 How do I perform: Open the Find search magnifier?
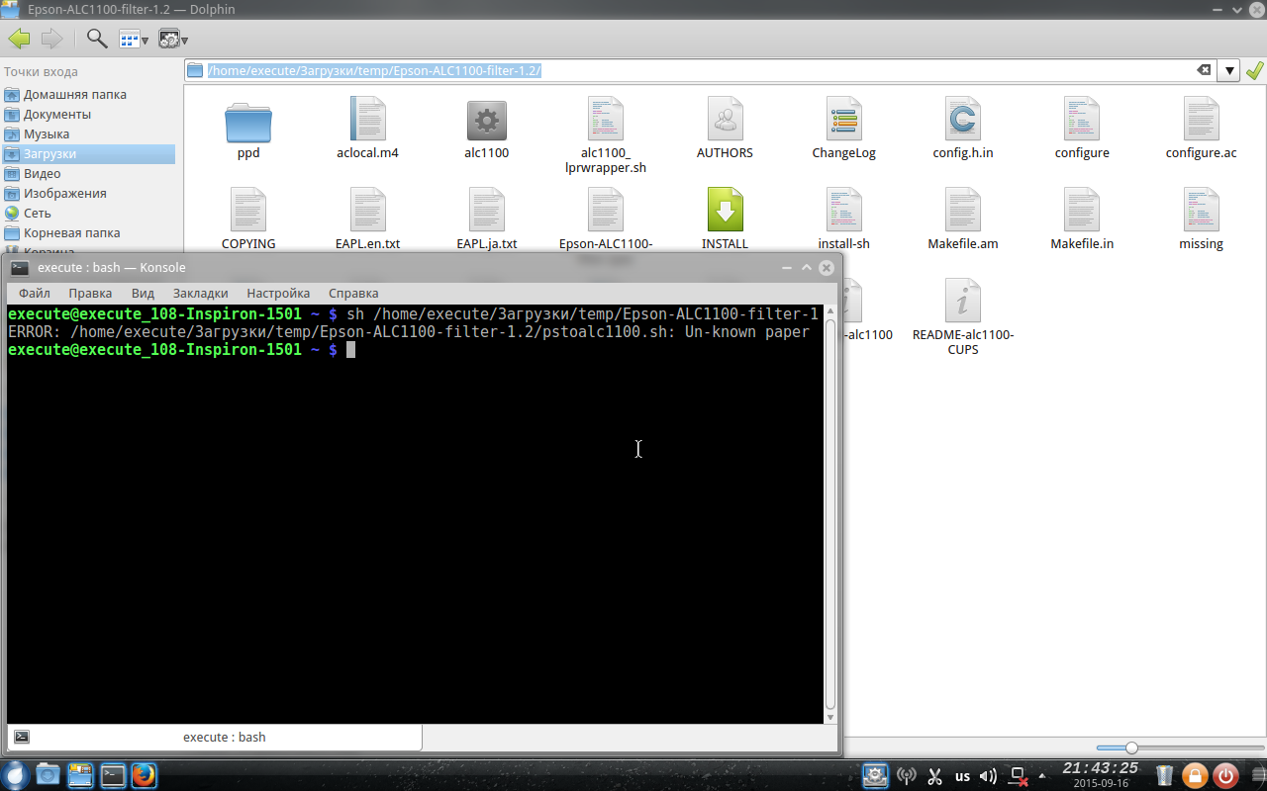tap(96, 39)
